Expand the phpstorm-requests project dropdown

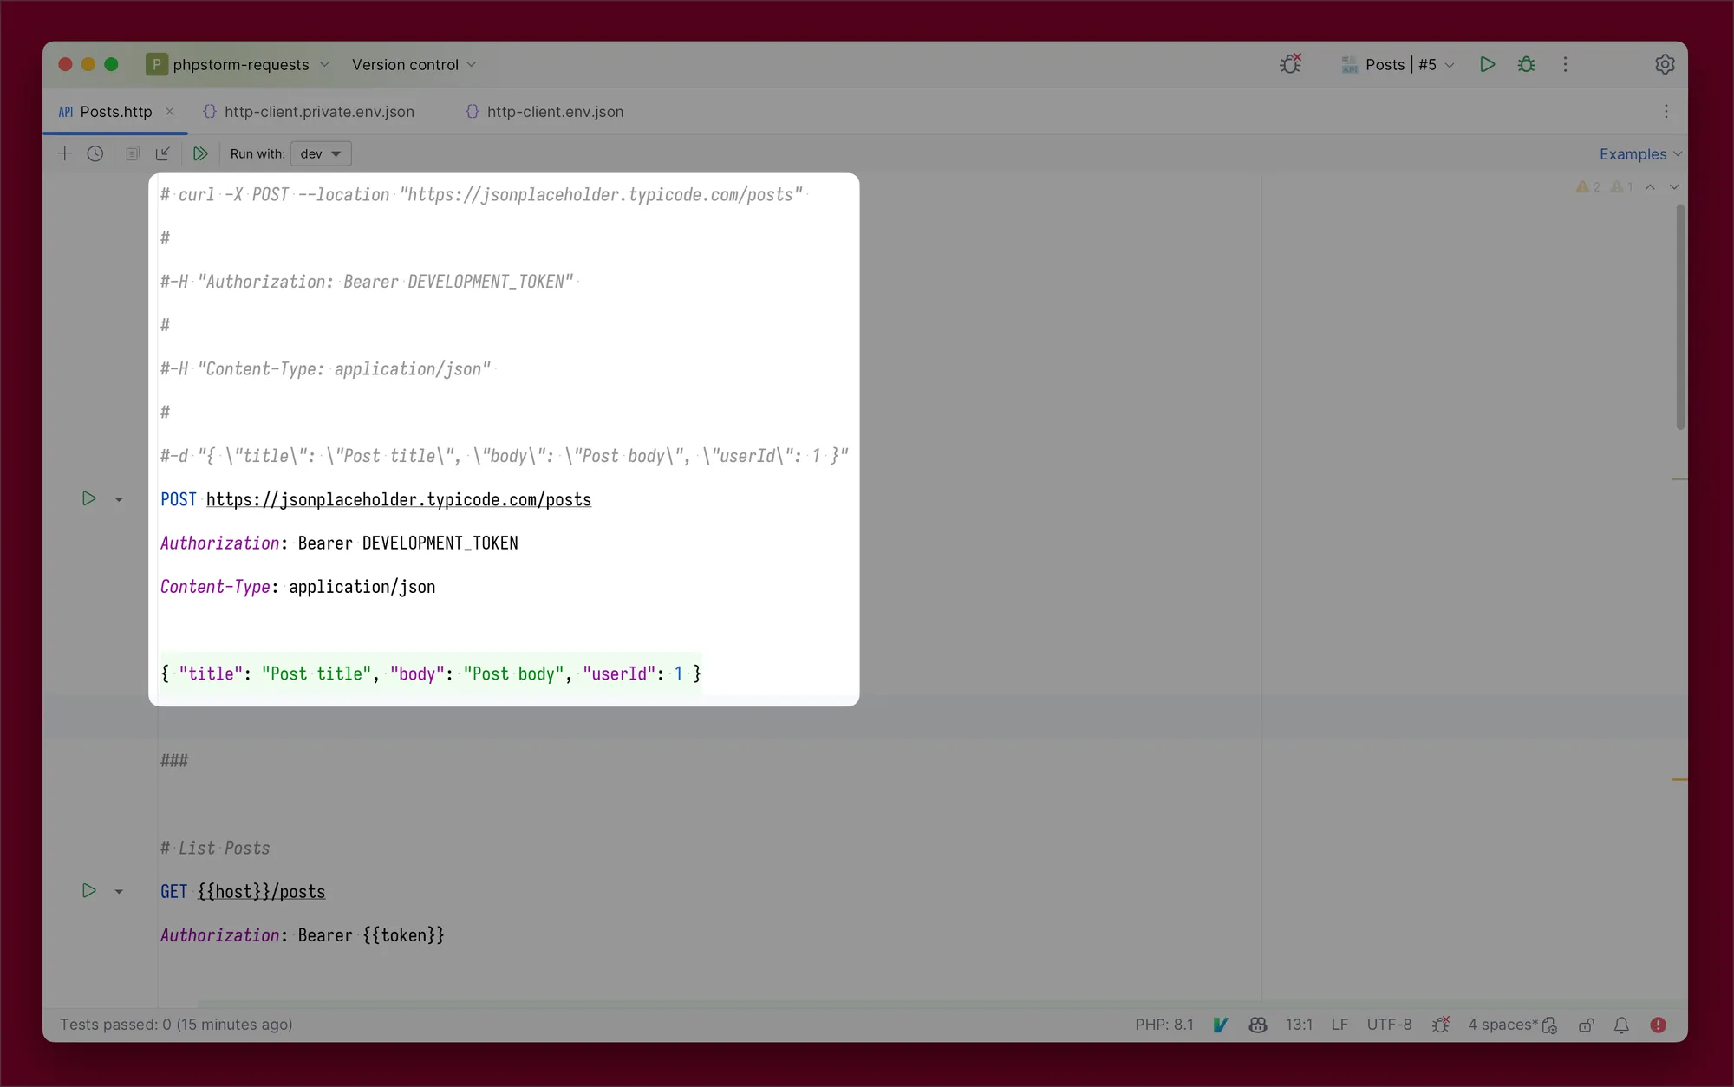click(238, 64)
